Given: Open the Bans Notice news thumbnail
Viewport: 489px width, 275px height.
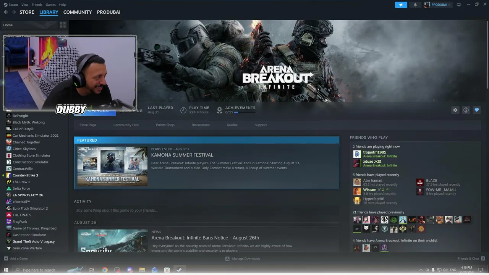Looking at the screenshot, I should (112, 241).
